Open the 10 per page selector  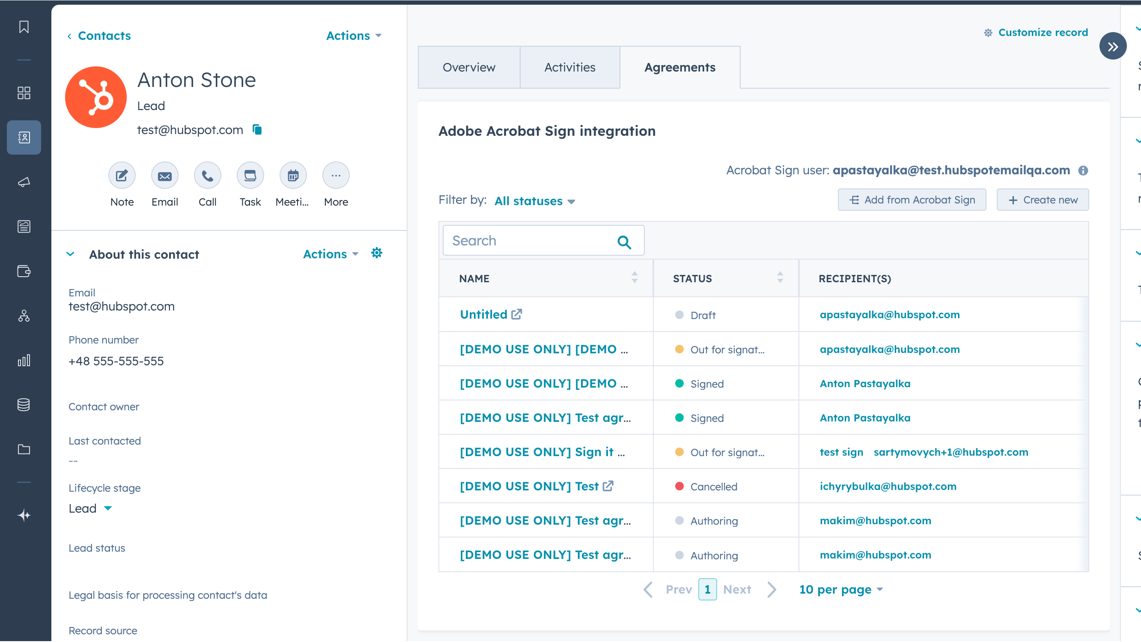point(840,589)
